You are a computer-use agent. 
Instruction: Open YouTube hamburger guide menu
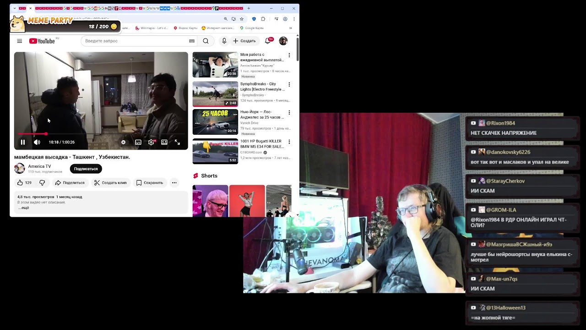point(19,41)
